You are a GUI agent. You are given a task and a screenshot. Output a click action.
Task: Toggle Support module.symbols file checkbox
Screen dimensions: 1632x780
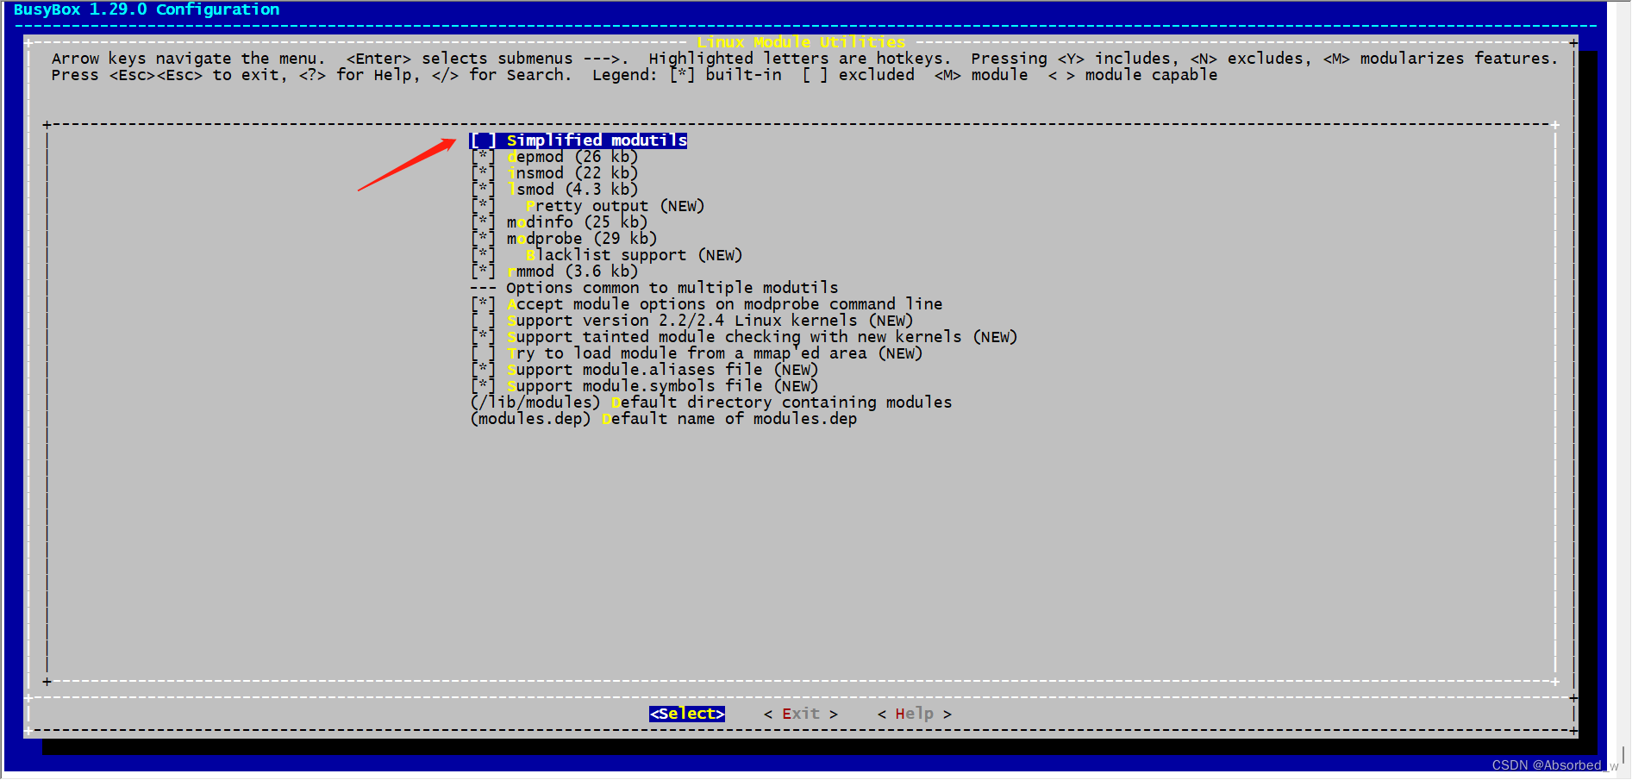point(483,386)
